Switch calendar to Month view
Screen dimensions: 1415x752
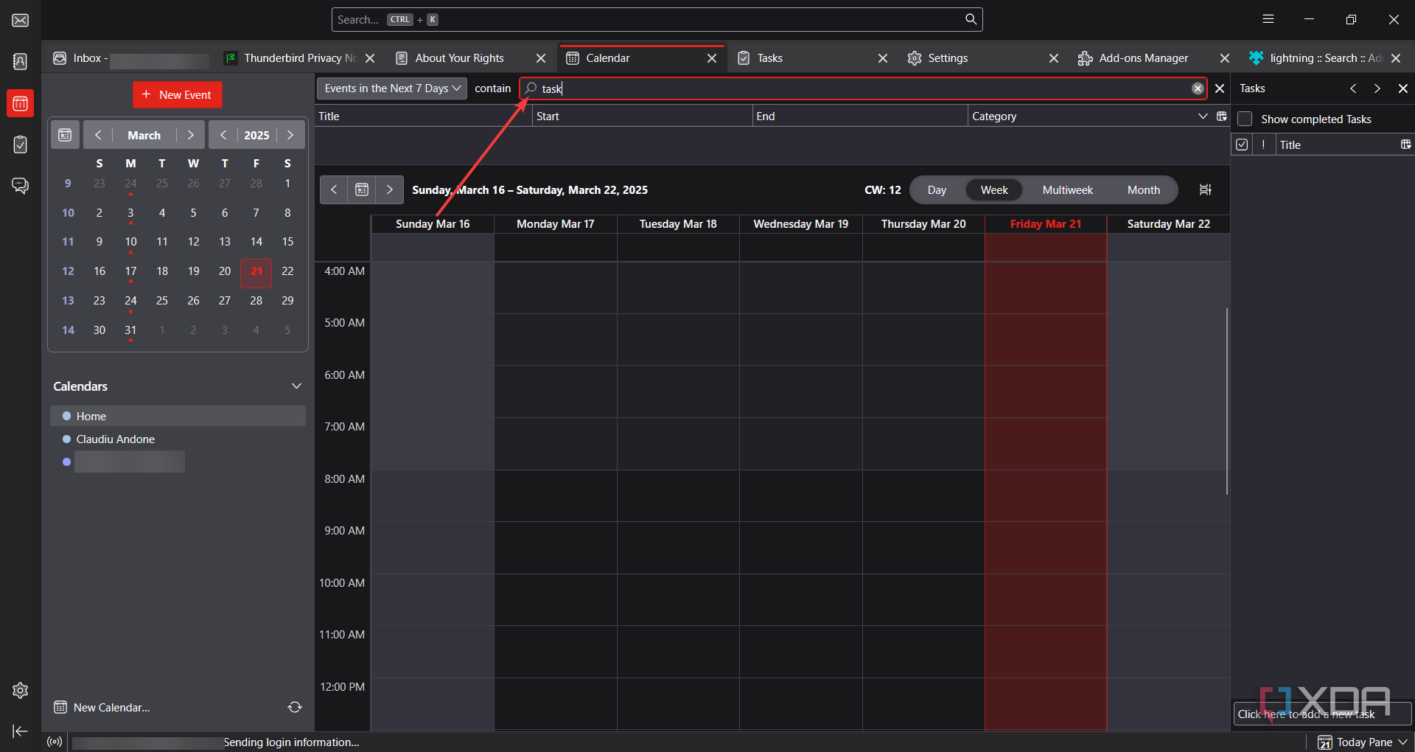pyautogui.click(x=1143, y=189)
